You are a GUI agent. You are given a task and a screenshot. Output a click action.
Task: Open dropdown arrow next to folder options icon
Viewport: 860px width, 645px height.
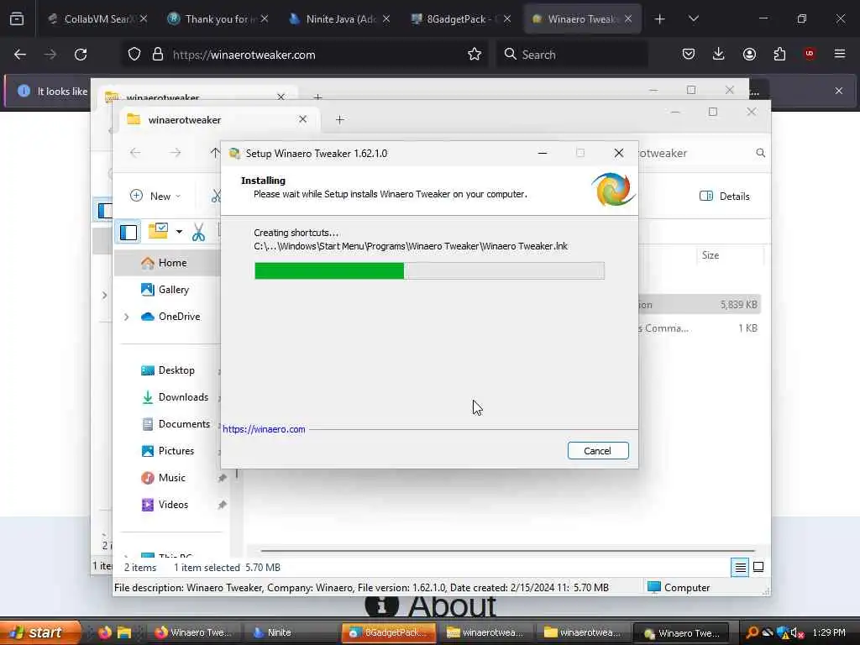(x=179, y=232)
